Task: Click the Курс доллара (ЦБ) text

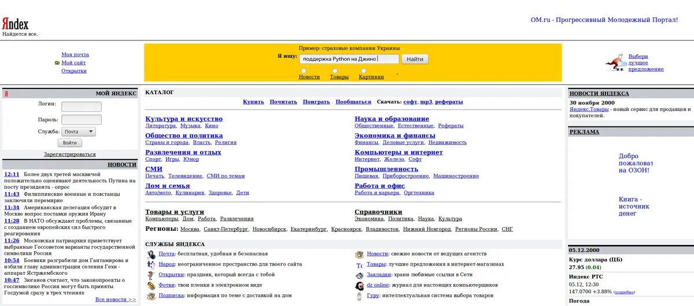Action: pyautogui.click(x=596, y=259)
